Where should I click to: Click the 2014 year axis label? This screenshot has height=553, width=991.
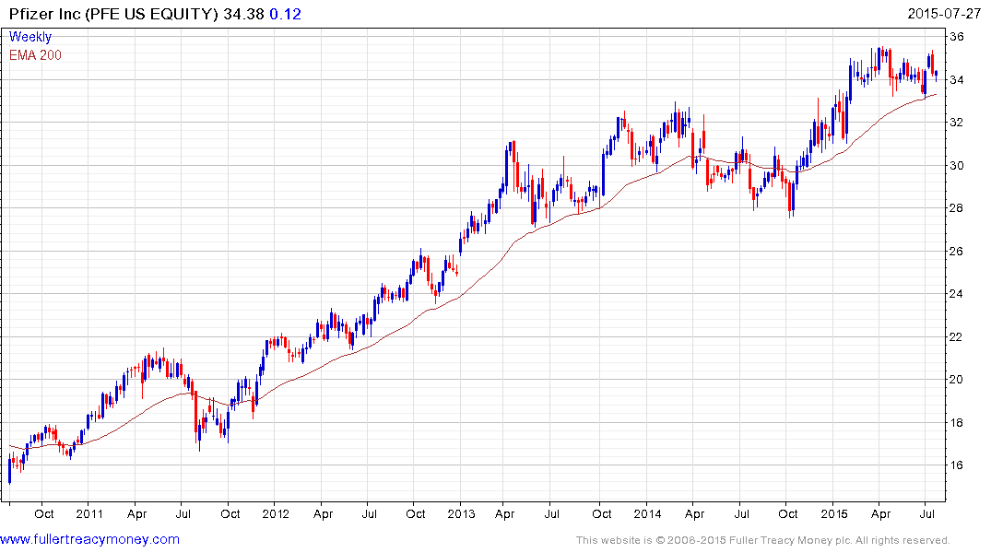(648, 513)
